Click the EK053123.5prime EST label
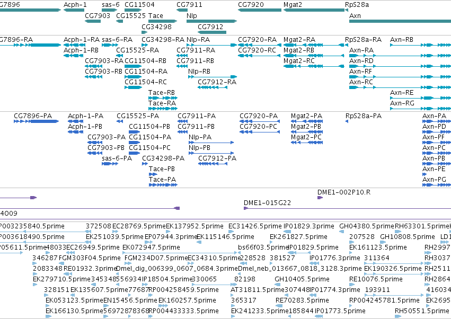The height and width of the screenshot is (319, 451). 75,300
